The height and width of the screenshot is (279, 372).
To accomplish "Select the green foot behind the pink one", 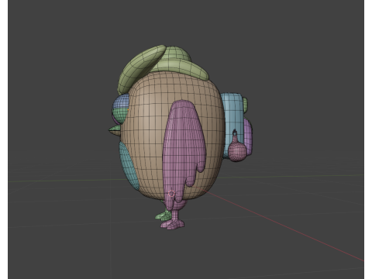I will click(x=164, y=215).
